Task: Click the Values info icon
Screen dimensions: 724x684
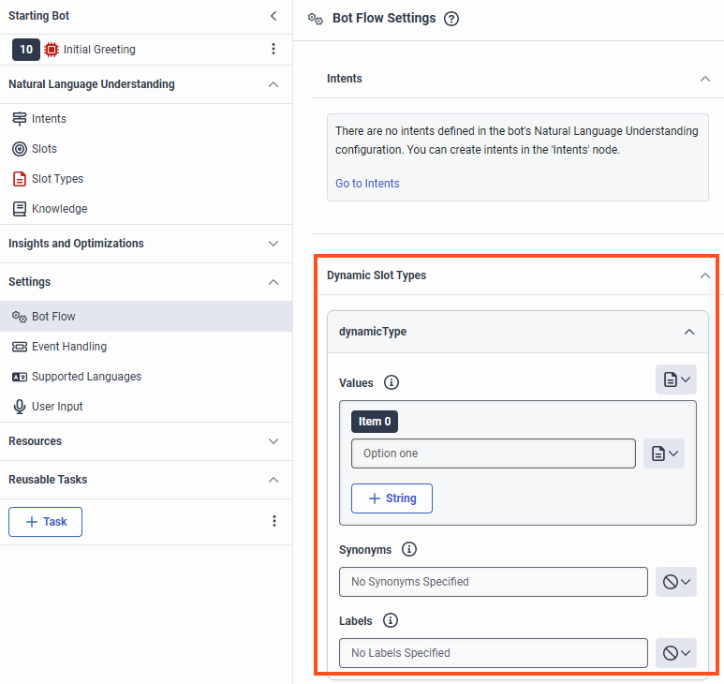Action: (392, 382)
